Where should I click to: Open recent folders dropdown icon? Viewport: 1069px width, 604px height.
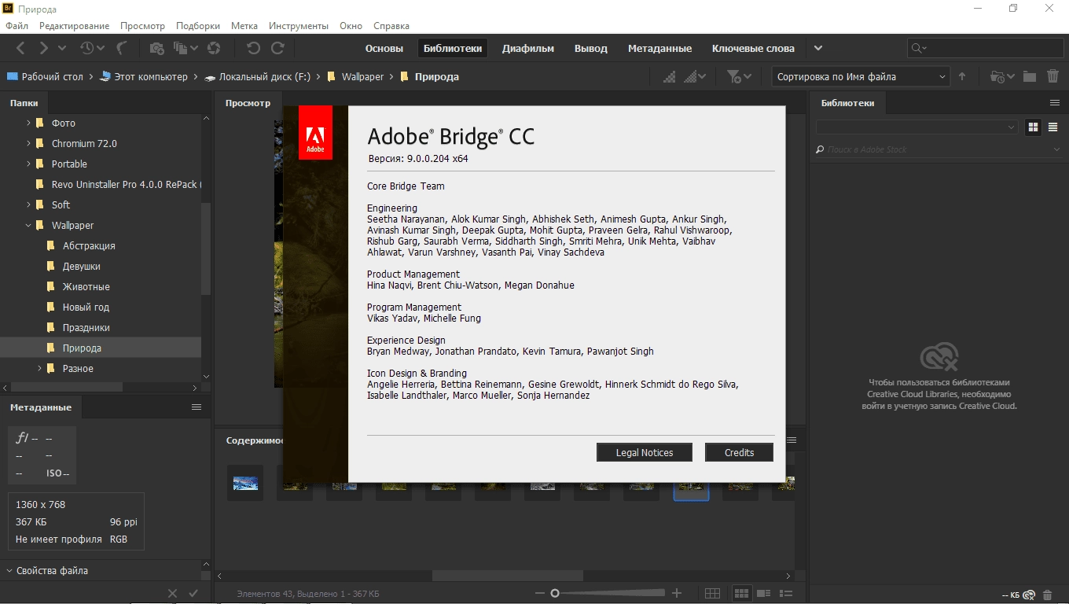pos(1002,76)
